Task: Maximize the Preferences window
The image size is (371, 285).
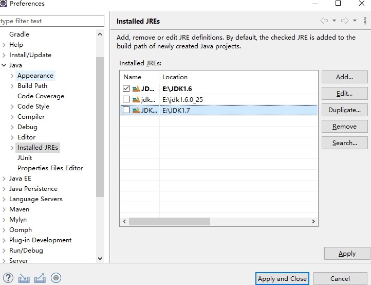Action: (x=338, y=3)
